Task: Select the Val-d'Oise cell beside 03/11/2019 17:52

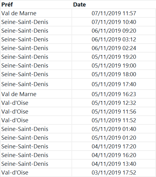Action: tap(36, 172)
